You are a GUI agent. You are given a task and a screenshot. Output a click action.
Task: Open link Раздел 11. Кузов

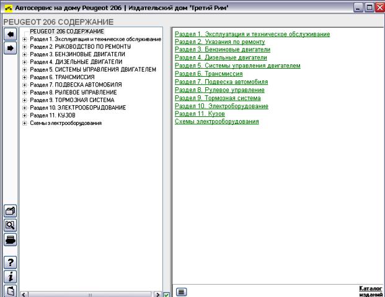pos(200,114)
